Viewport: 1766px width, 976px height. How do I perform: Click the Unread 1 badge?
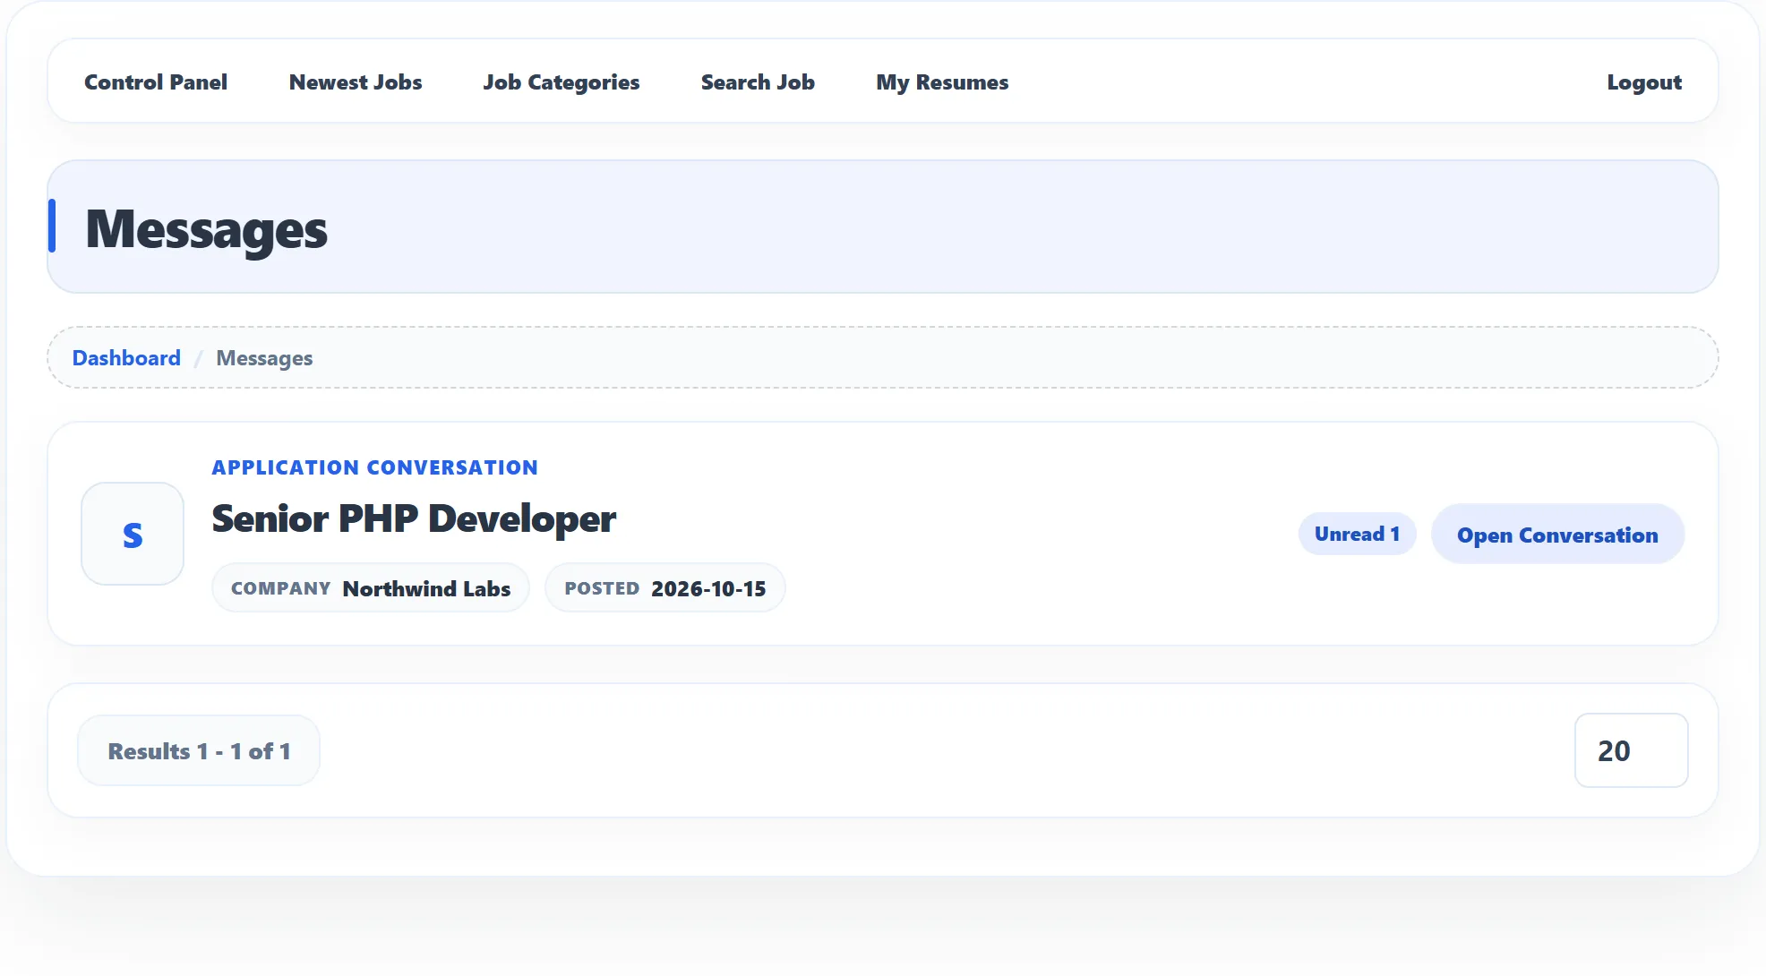[x=1357, y=534]
